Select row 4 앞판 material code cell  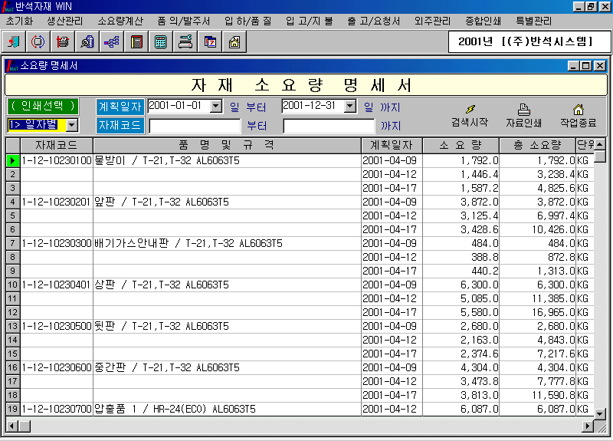[x=56, y=202]
